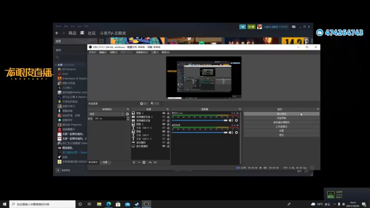
Task: Open the Steam account name dropdown
Action: coord(276,27)
